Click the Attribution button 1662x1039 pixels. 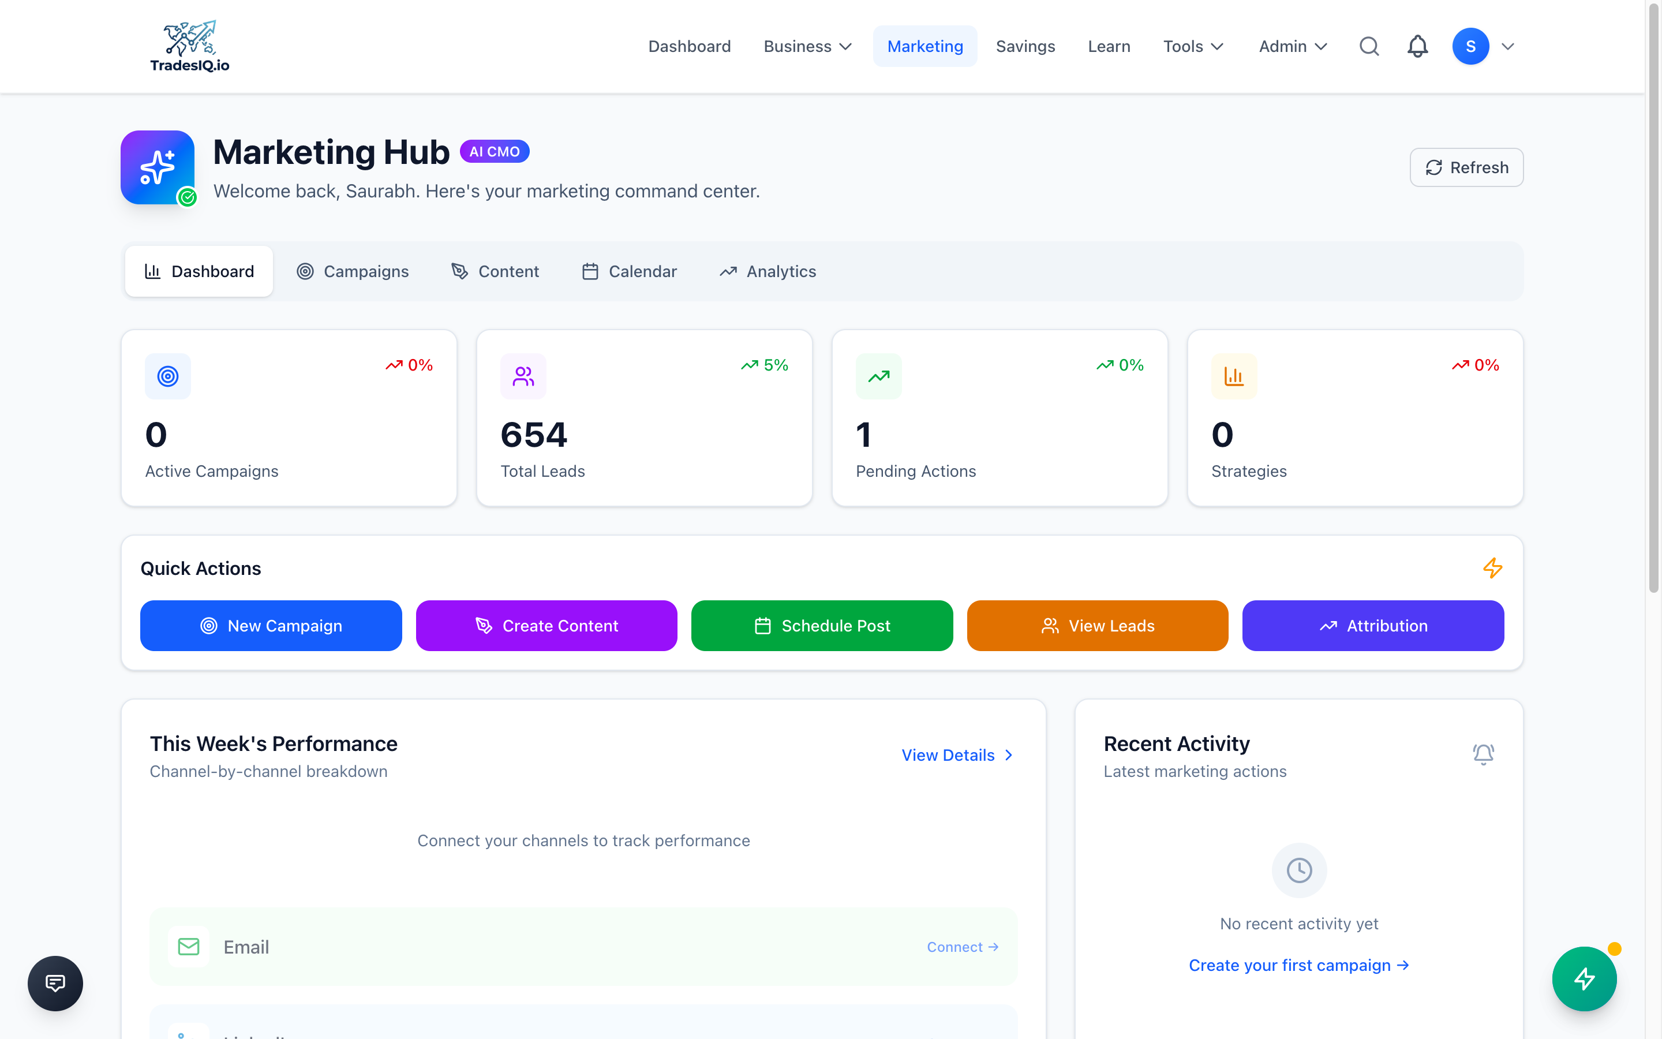pos(1373,625)
